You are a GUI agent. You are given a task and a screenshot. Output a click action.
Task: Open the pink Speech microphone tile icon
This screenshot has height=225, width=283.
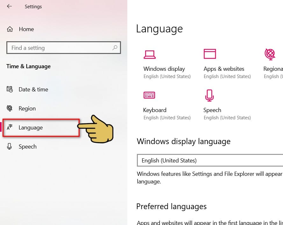point(209,96)
